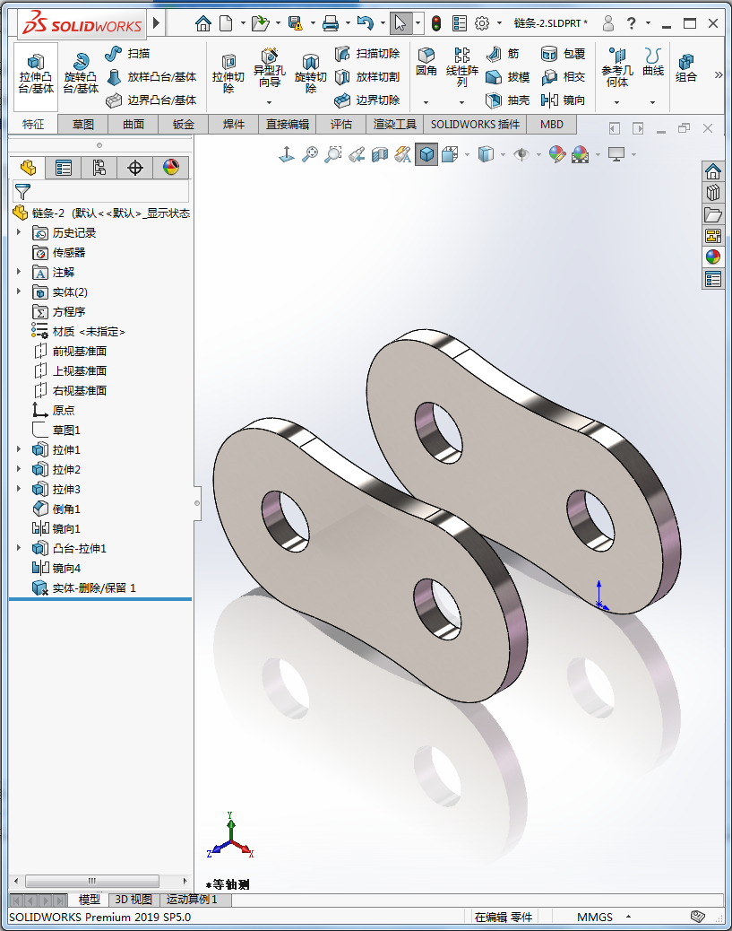The width and height of the screenshot is (732, 931).
Task: Switch to the 钣金 (Sheet Metal) tab
Action: (x=184, y=124)
